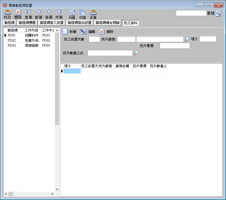Click highlighted empty 項次 cell in grid
The image size is (226, 200).
pos(72,71)
